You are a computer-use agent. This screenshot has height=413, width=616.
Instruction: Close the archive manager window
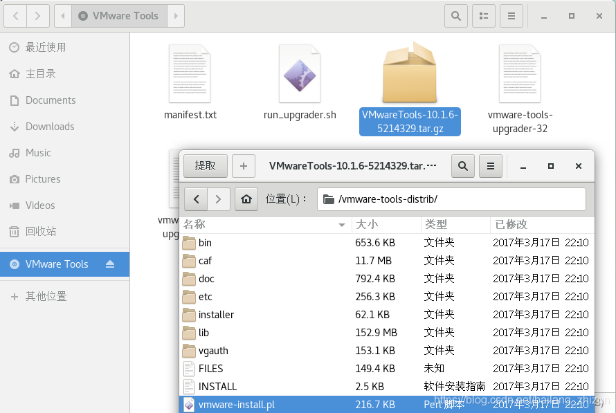click(x=579, y=166)
